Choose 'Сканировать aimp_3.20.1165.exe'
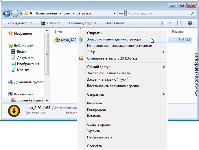199x150 pixels. [x=123, y=58]
